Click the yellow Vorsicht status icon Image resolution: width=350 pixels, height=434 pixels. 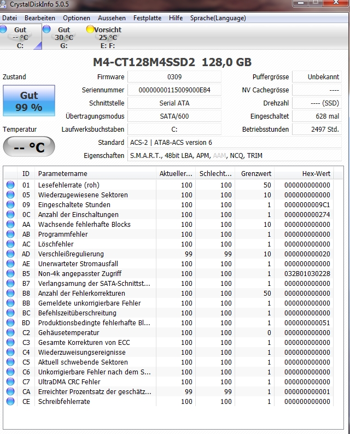pos(90,29)
